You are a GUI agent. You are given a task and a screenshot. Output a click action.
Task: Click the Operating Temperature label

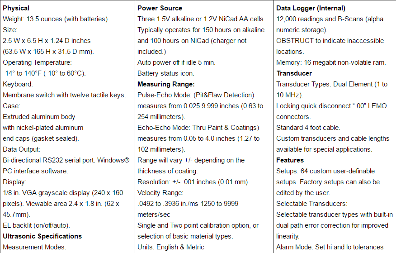pos(37,62)
